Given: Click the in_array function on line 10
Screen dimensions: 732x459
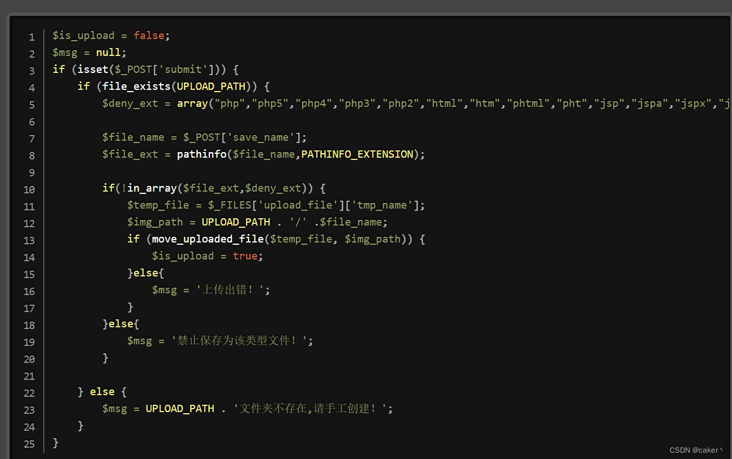Looking at the screenshot, I should pos(152,188).
